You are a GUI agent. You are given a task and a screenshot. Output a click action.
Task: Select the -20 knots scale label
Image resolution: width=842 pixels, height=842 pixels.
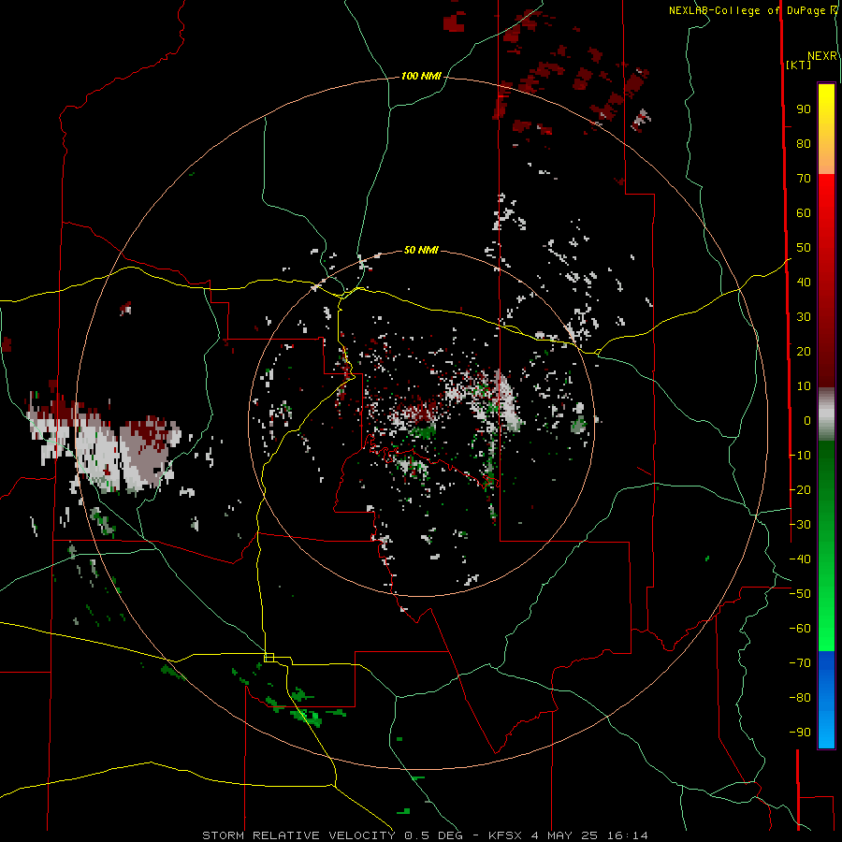click(x=800, y=490)
